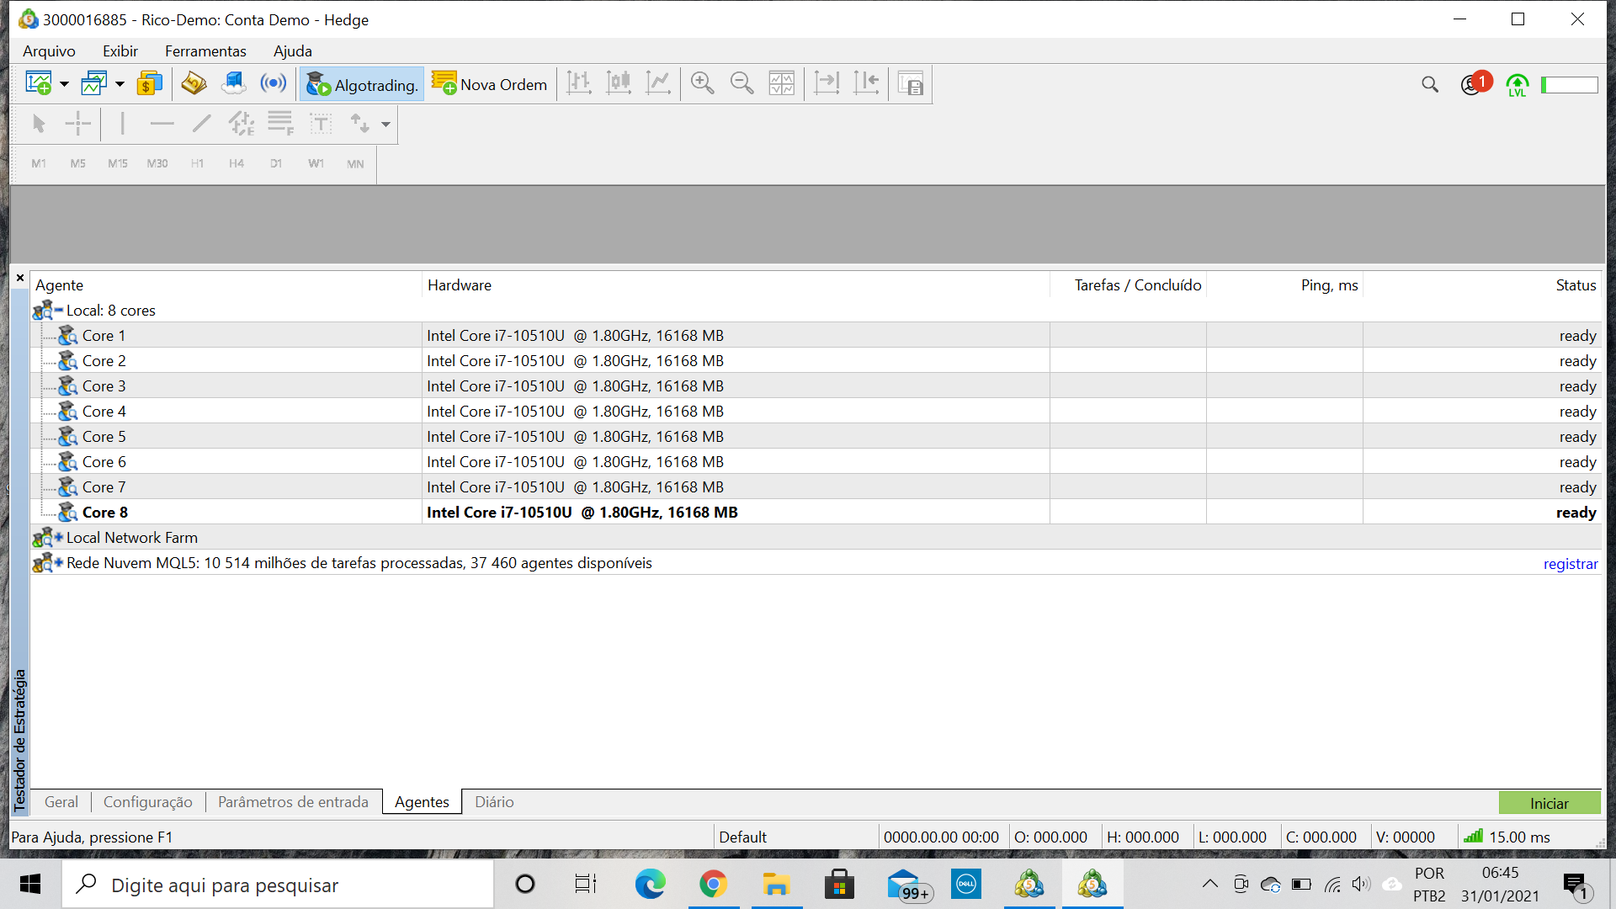
Task: Select the MN timeframe
Action: (x=355, y=163)
